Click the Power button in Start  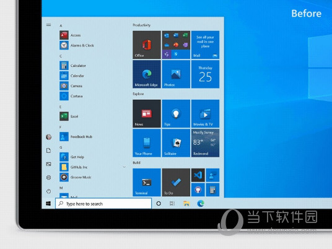tap(48, 191)
